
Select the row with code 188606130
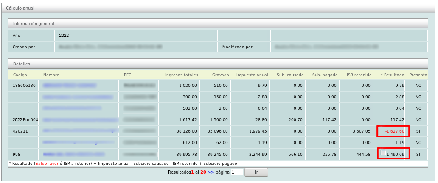(24, 86)
